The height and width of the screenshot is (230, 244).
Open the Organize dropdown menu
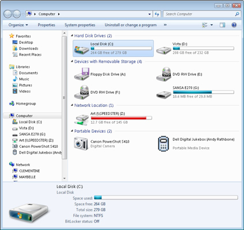(x=18, y=25)
